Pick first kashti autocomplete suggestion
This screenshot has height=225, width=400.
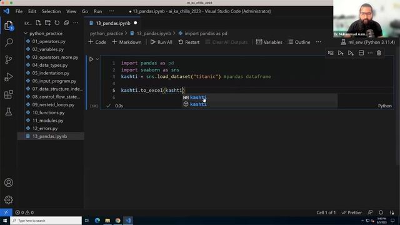point(260,97)
